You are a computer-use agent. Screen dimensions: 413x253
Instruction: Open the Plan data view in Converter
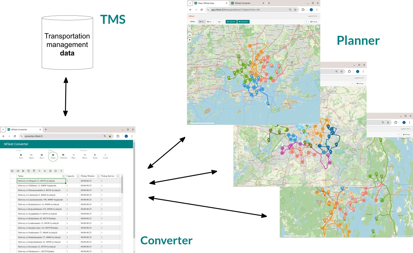(74, 156)
